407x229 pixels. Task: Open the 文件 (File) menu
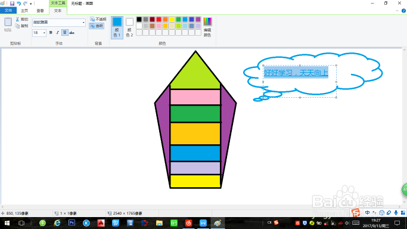tap(8, 10)
